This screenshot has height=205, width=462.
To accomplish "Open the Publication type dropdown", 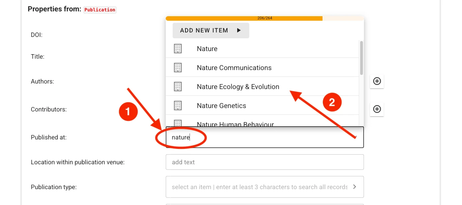I will 264,187.
